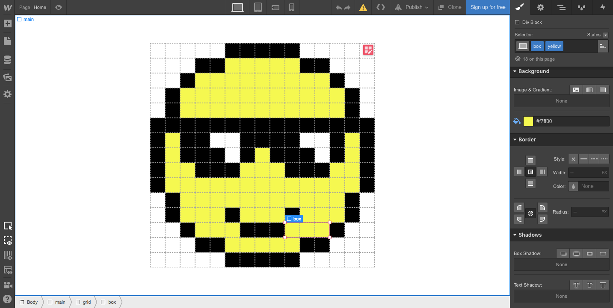Screen dimensions: 613x308
Task: Toggle page preview eye icon
Action: 59,7
